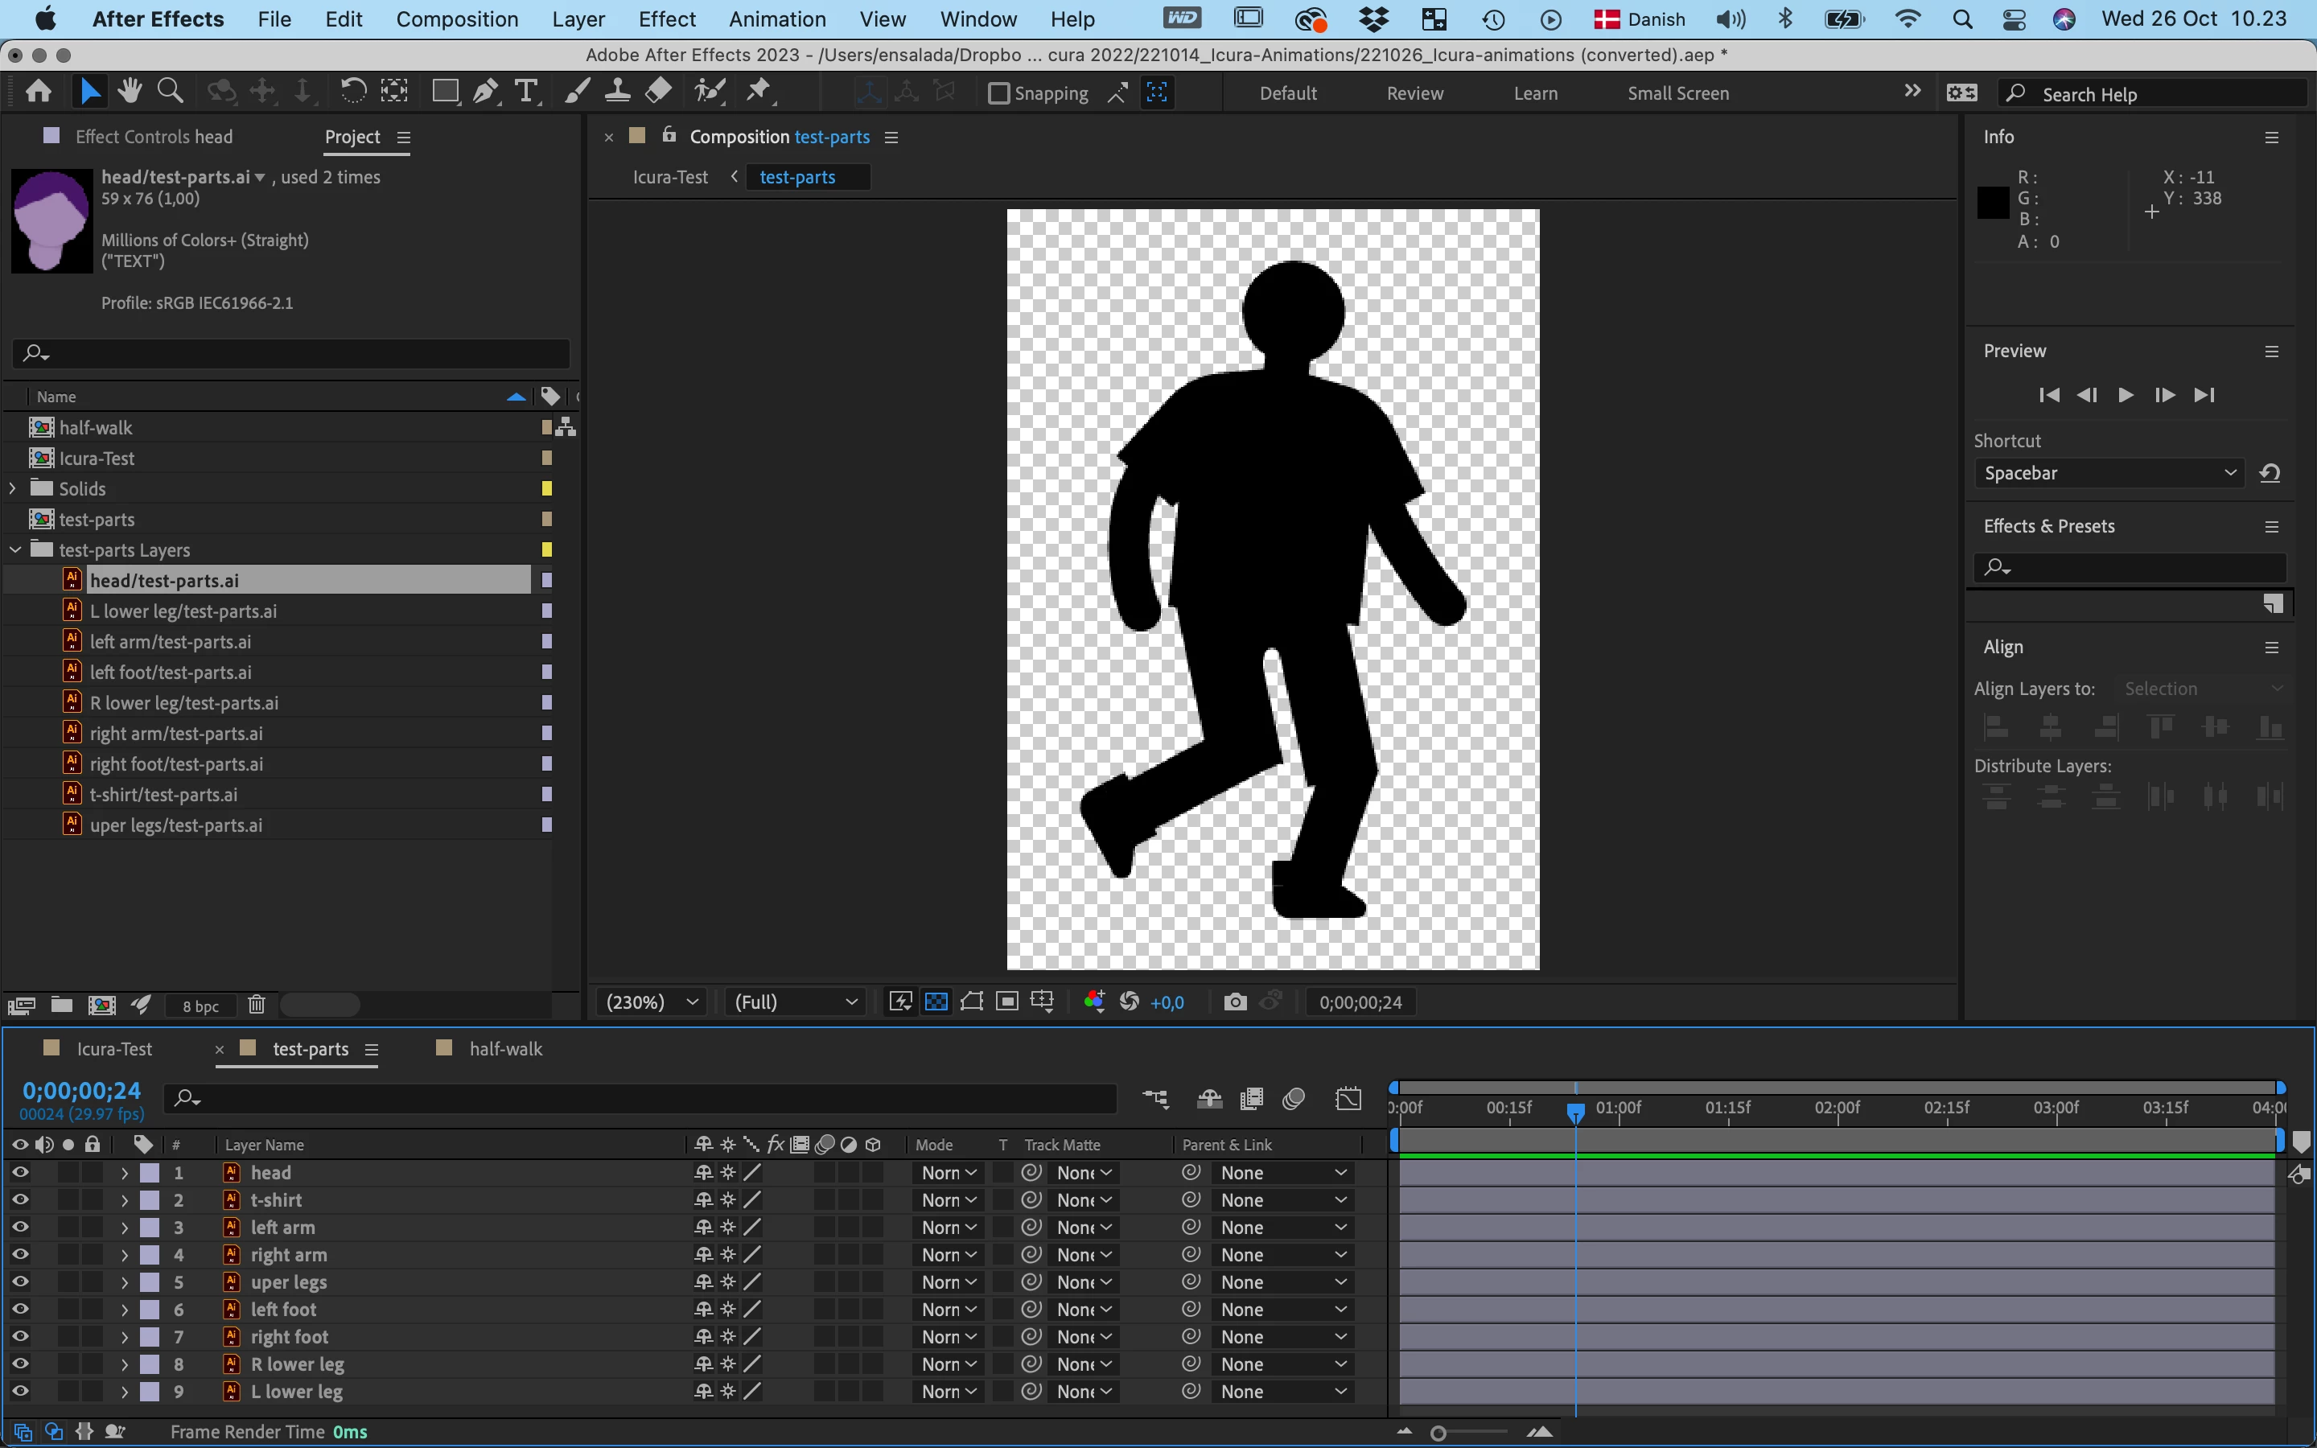Toggle the transparency grid button
Image resolution: width=2317 pixels, height=1448 pixels.
936,1002
